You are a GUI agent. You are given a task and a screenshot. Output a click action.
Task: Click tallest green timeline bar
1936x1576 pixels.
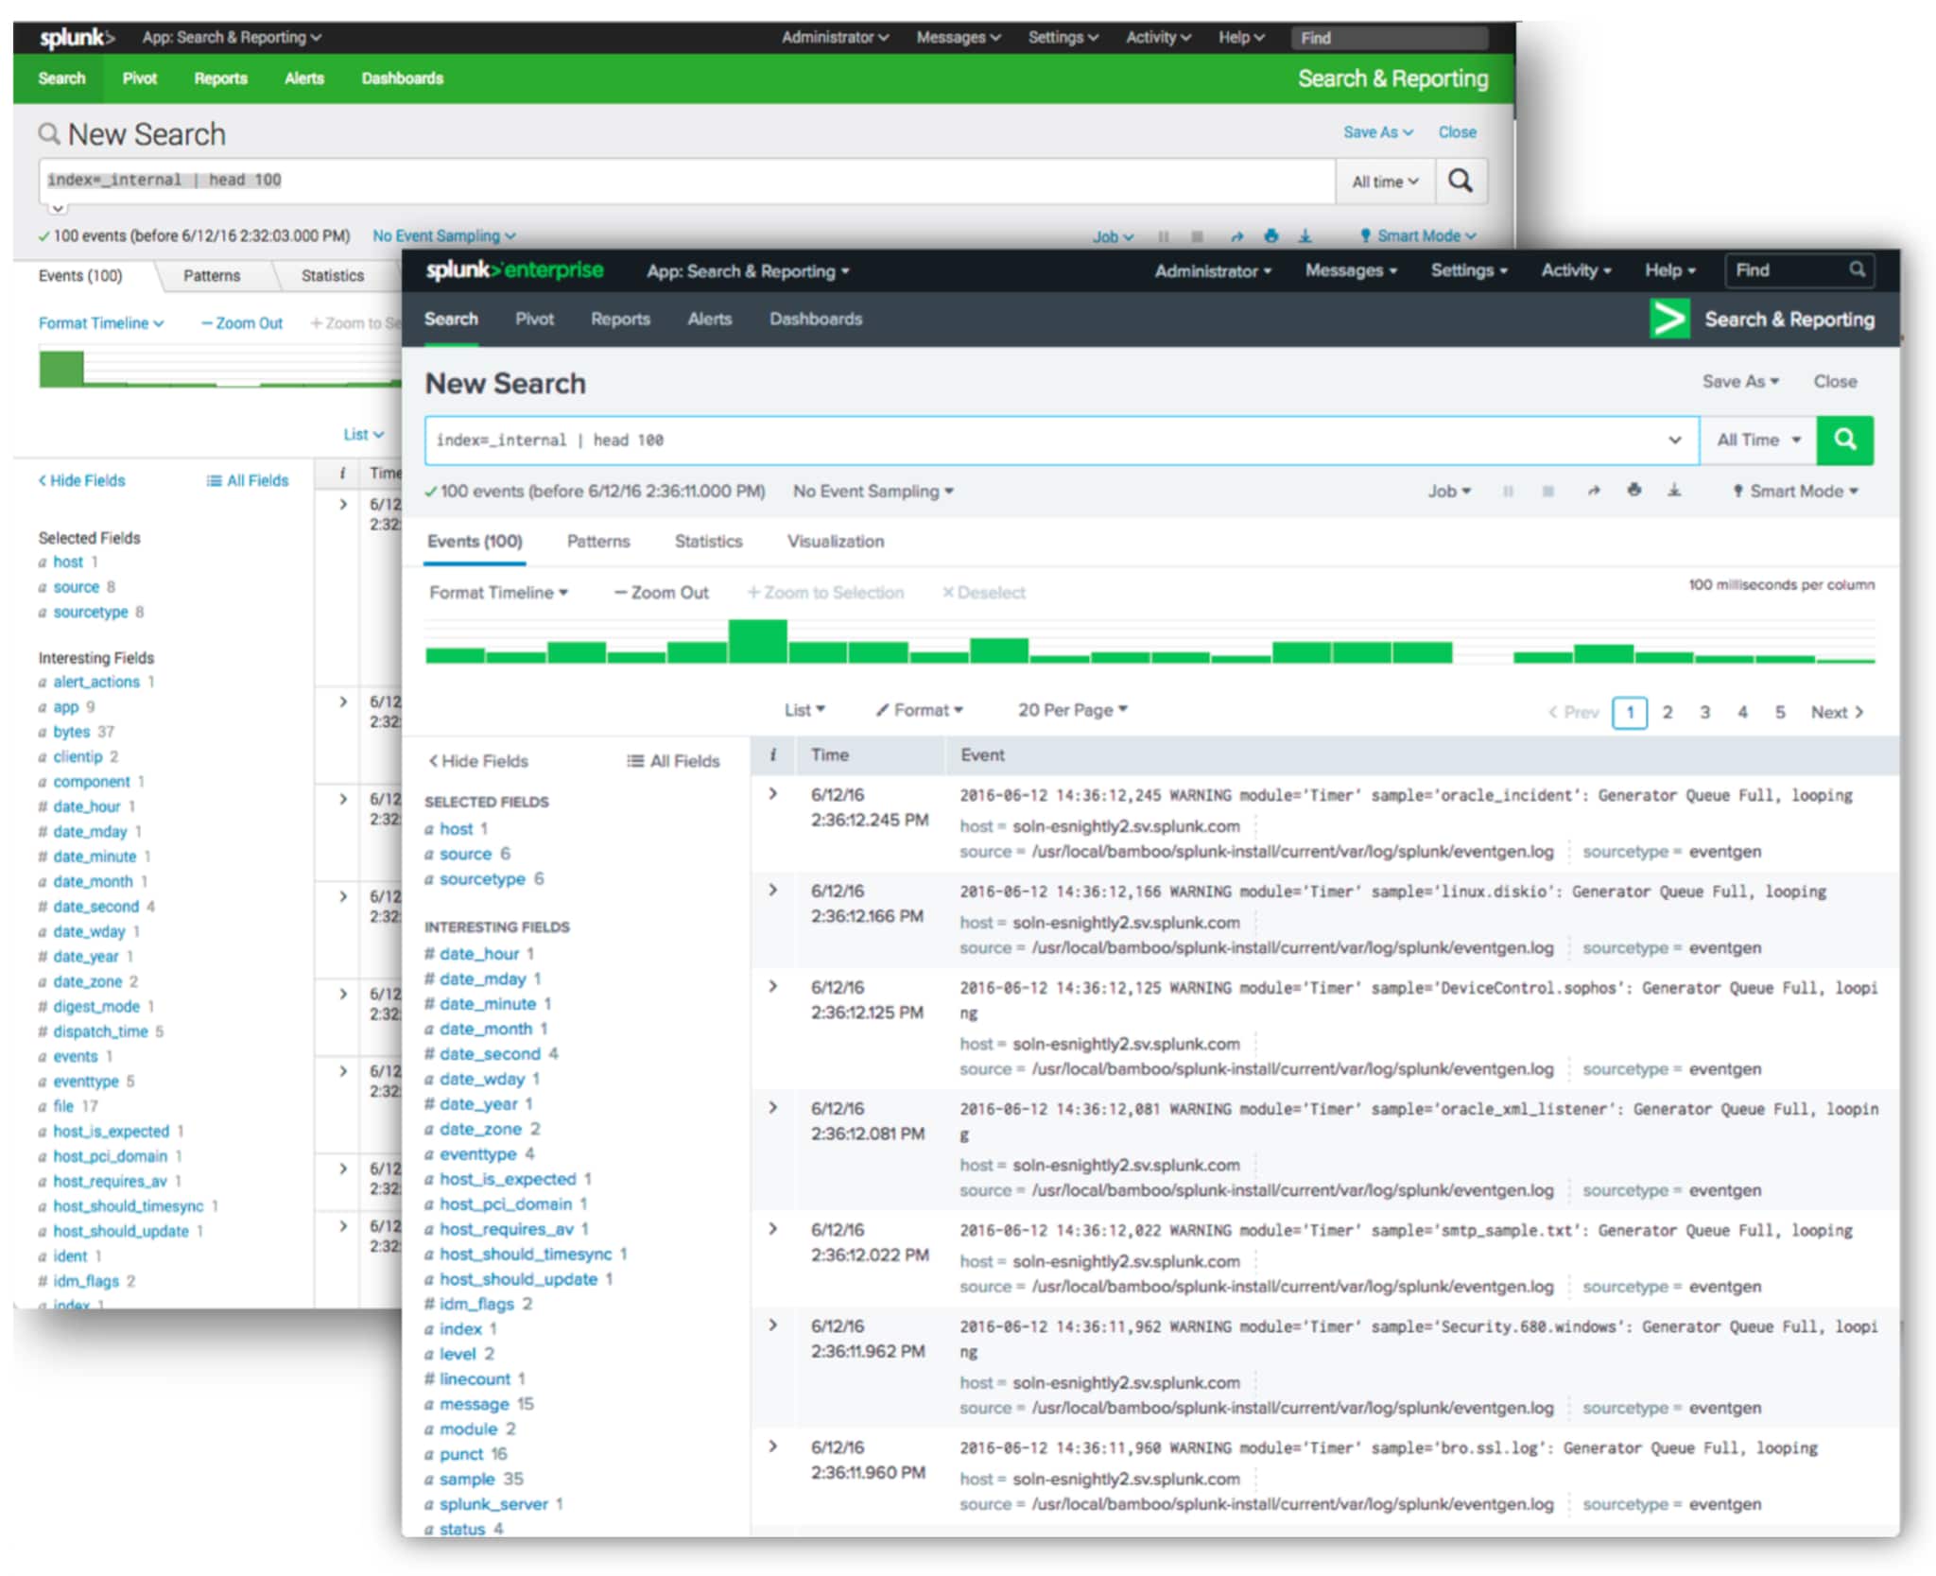point(757,641)
